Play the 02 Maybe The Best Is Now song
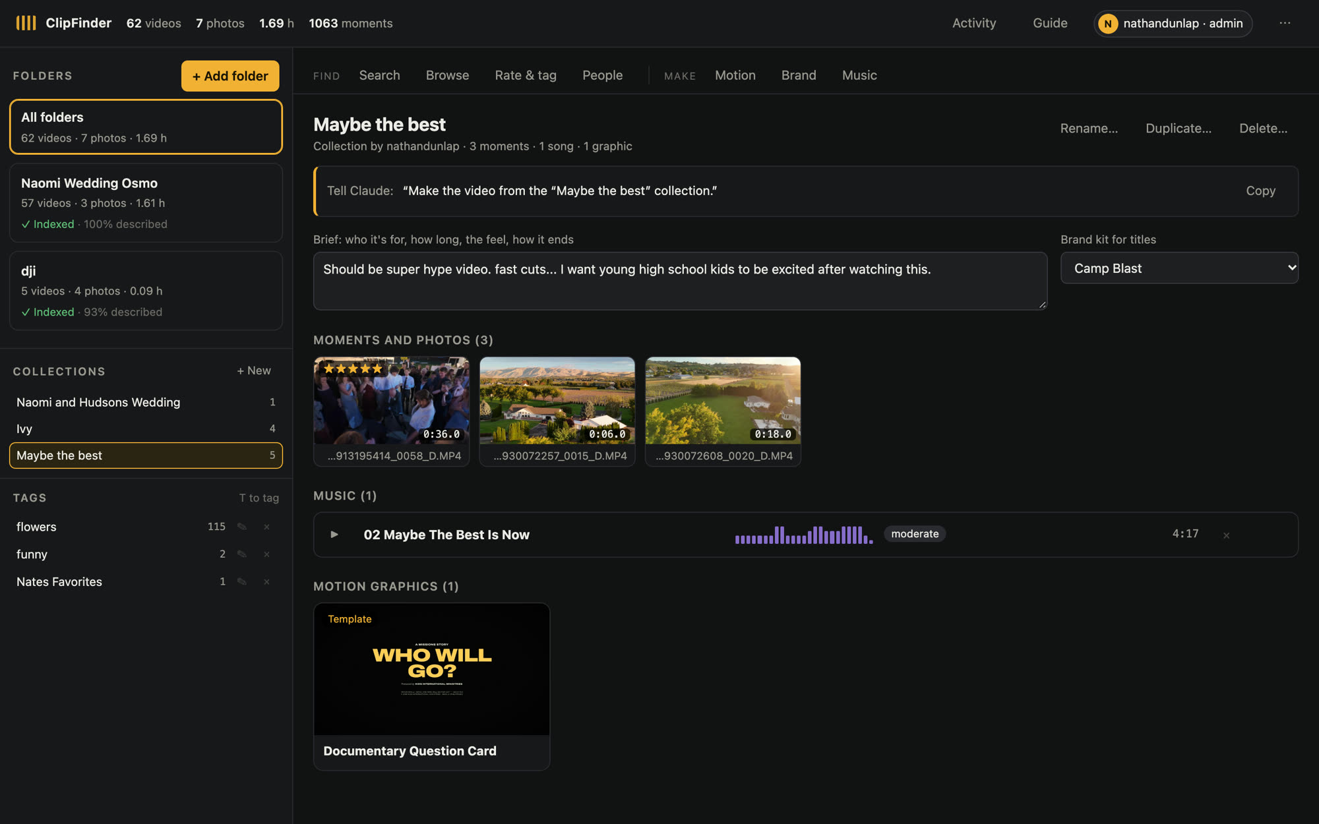 click(334, 535)
